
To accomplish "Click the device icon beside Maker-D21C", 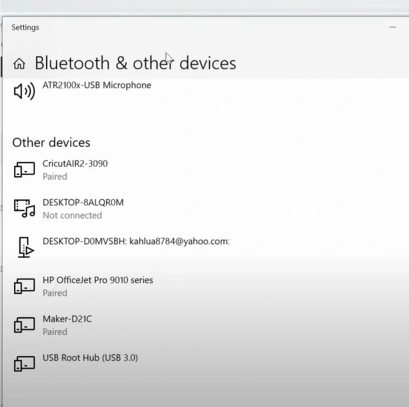I will click(x=24, y=325).
